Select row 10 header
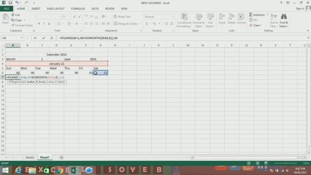This screenshot has height=175, width=311. tap(3, 91)
